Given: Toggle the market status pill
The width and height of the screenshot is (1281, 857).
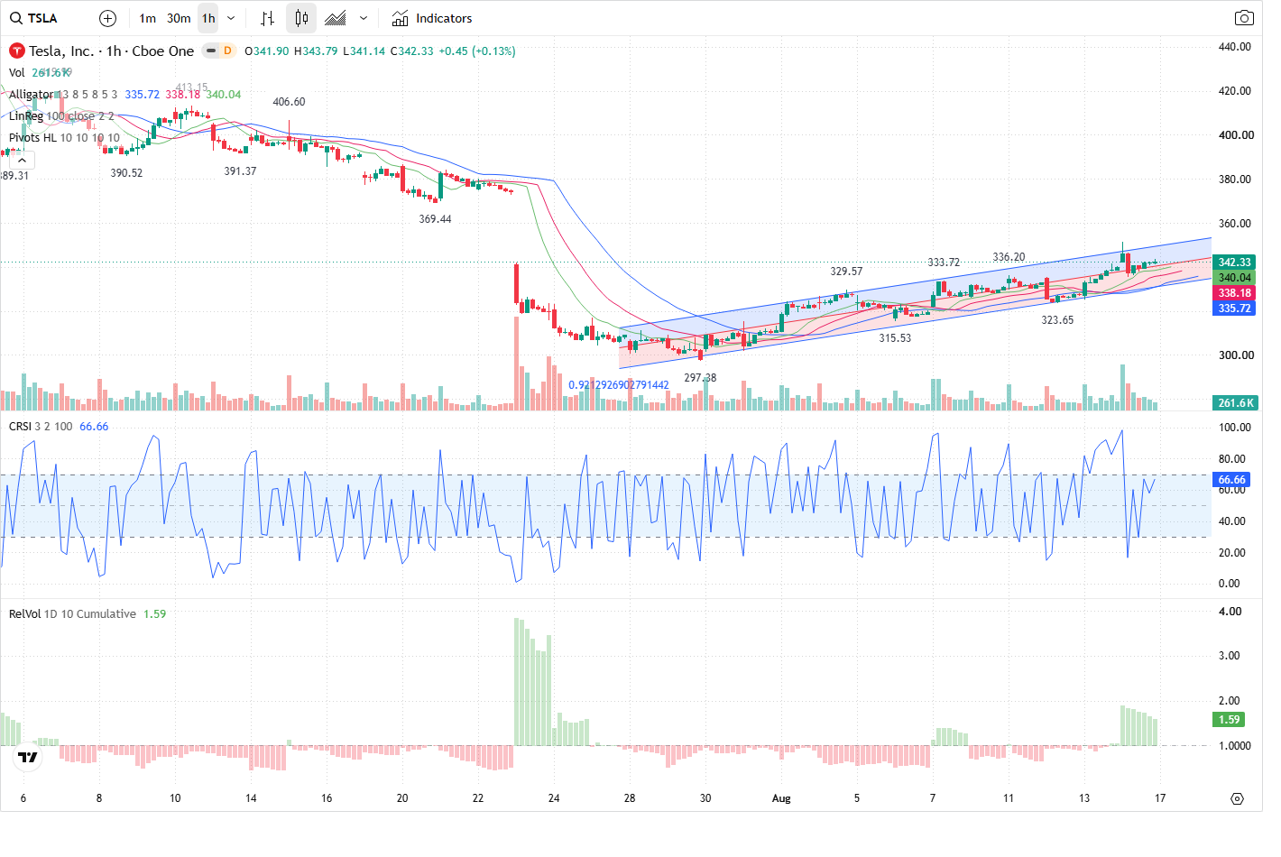Looking at the screenshot, I should pos(210,51).
